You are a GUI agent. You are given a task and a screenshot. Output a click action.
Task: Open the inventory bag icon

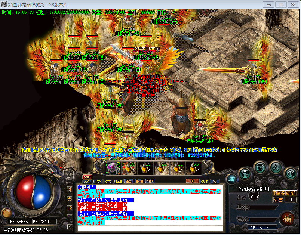coord(260,168)
